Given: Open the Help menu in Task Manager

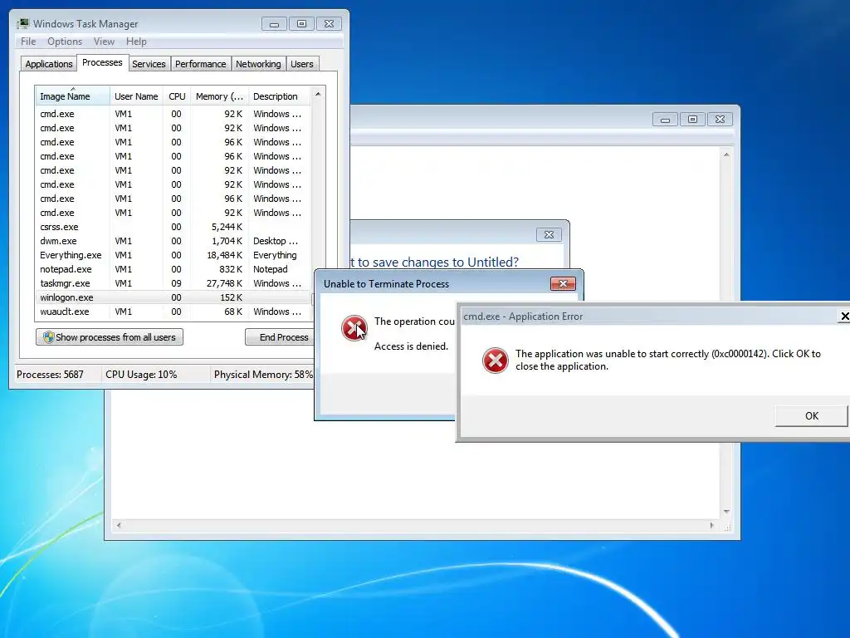Looking at the screenshot, I should point(136,42).
